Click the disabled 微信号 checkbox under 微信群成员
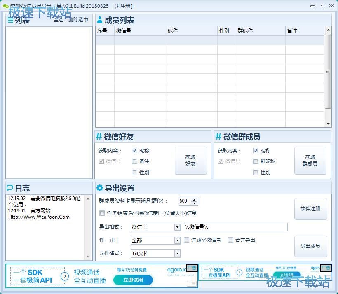This screenshot has height=294, width=338. 221,161
